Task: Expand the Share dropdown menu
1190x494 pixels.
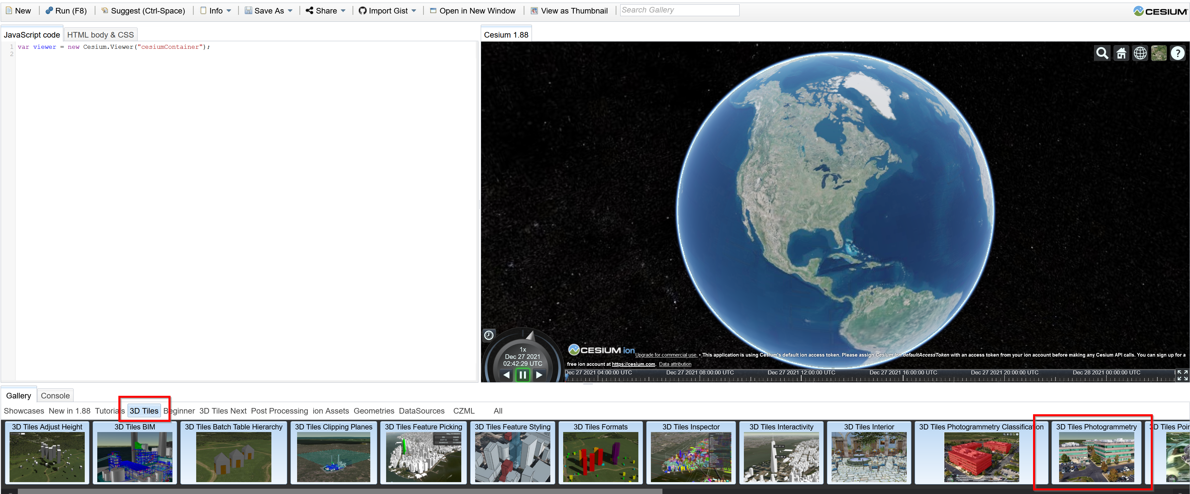Action: point(325,11)
